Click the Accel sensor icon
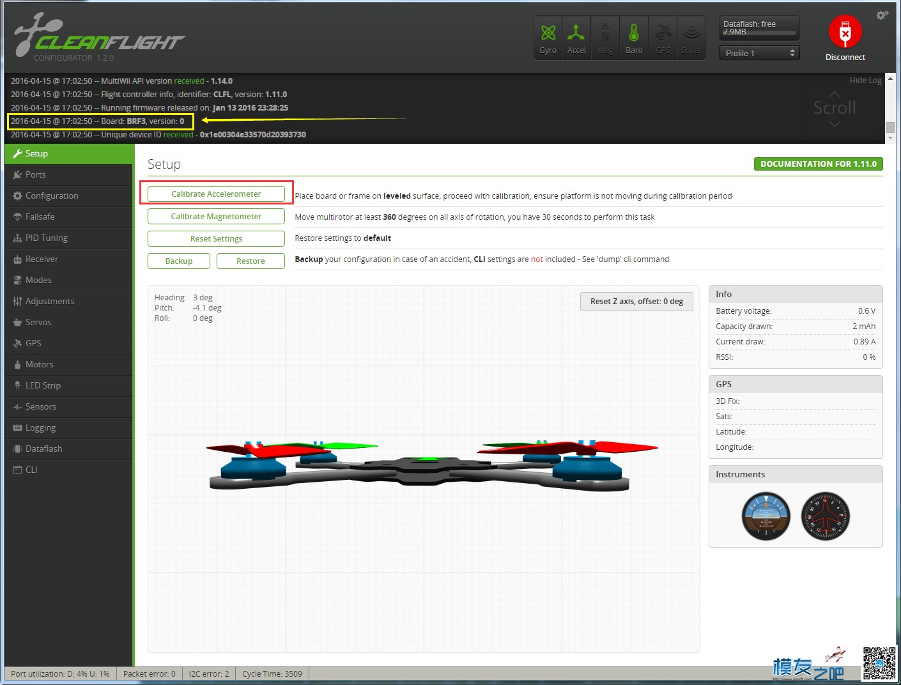This screenshot has width=901, height=685. [x=576, y=38]
